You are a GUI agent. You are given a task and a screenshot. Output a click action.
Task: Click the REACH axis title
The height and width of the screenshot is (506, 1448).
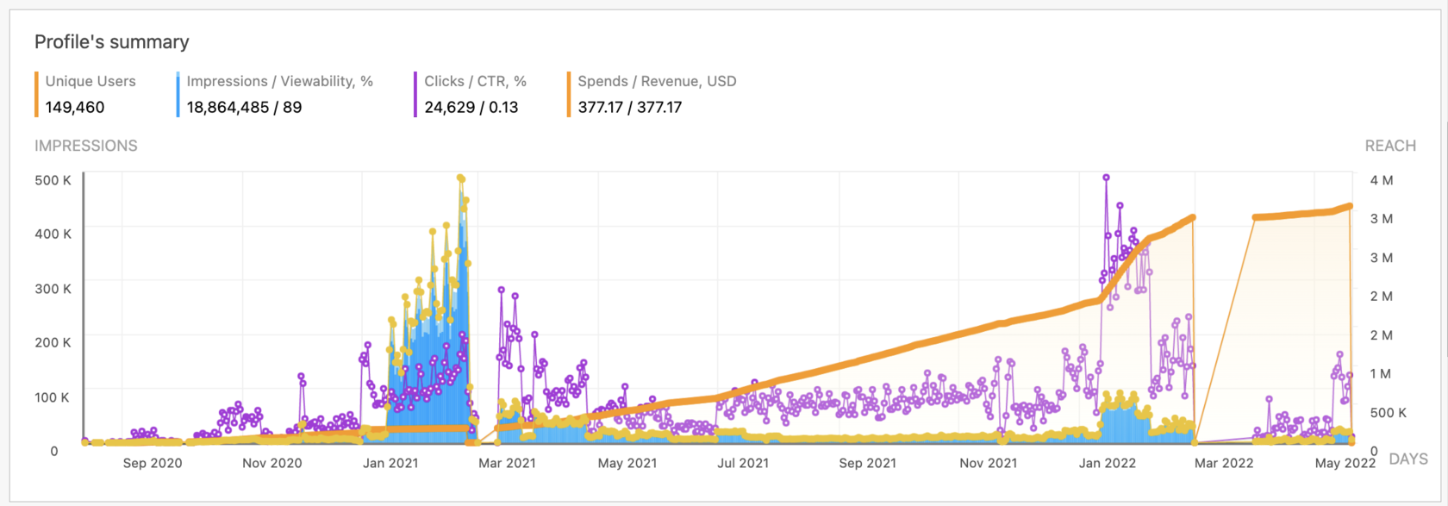pos(1390,146)
